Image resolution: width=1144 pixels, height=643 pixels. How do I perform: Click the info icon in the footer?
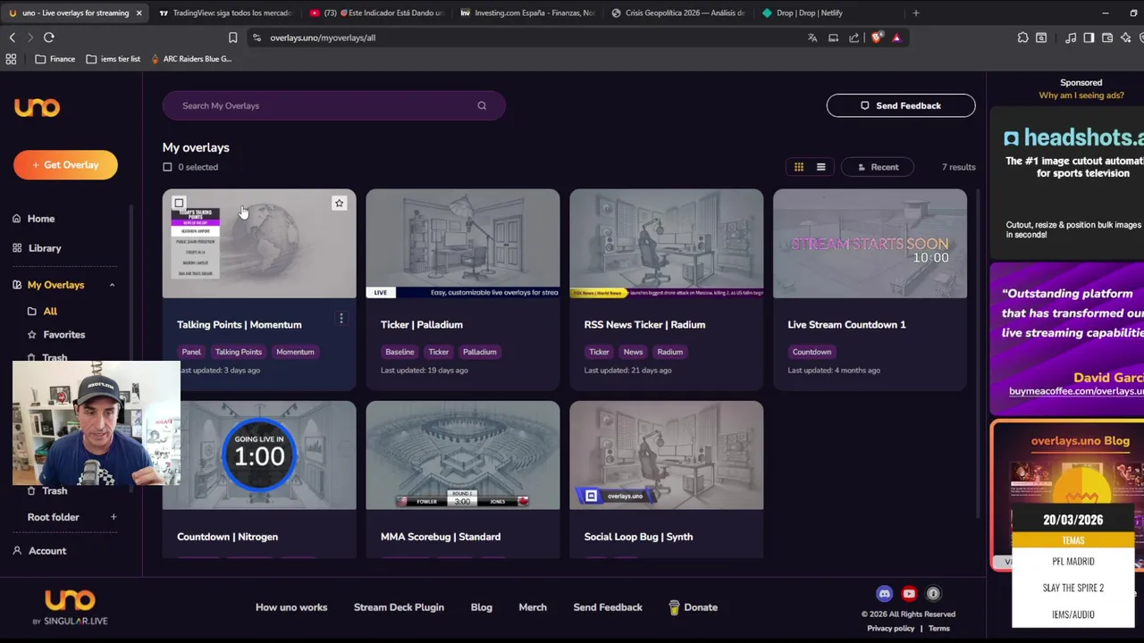pyautogui.click(x=933, y=594)
